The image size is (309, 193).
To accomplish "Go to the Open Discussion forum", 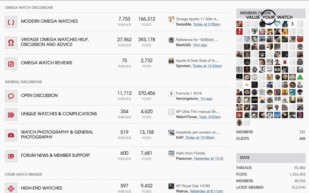I will (39, 95).
